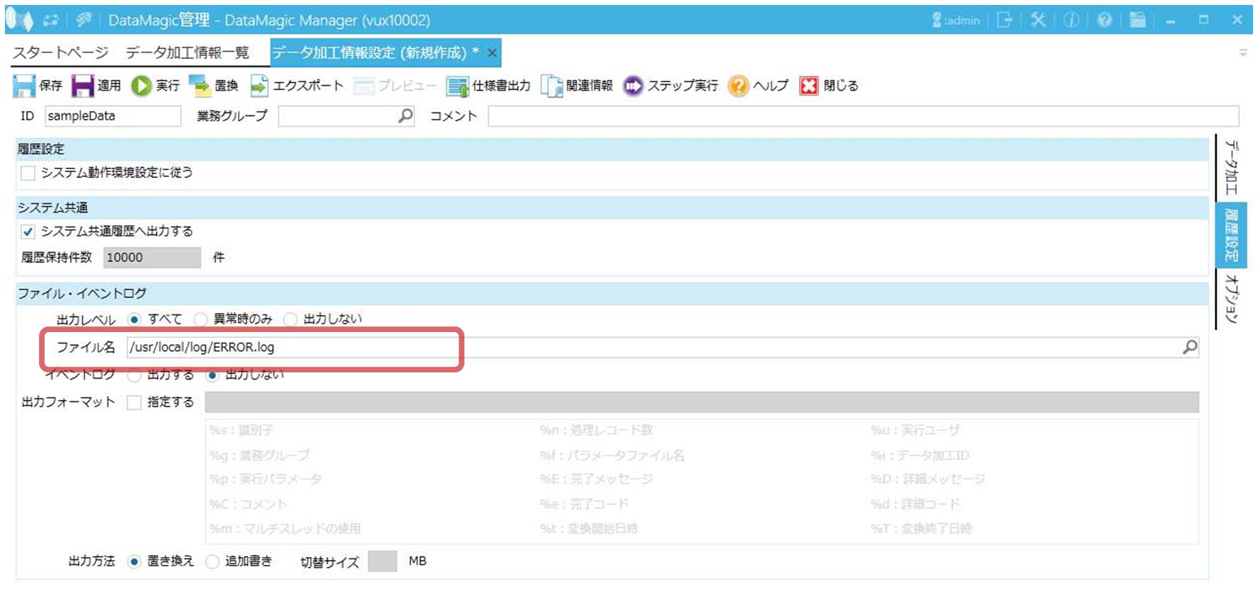
Task: Click the 切替サイズ MB field
Action: click(383, 561)
